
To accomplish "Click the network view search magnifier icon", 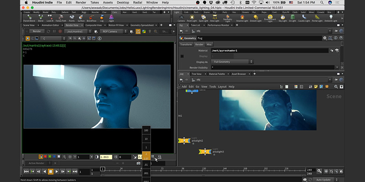I will coord(336,86).
